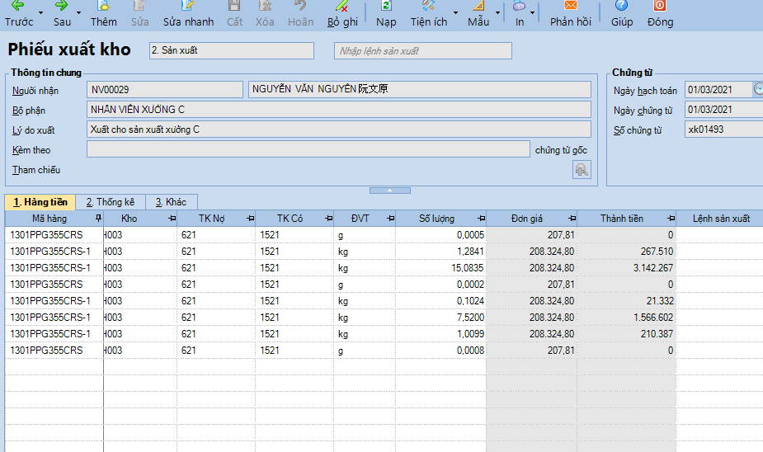The width and height of the screenshot is (763, 452).
Task: Click the Bộ phận field
Action: pos(339,110)
